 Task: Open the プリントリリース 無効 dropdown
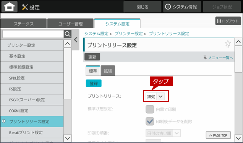(155, 96)
